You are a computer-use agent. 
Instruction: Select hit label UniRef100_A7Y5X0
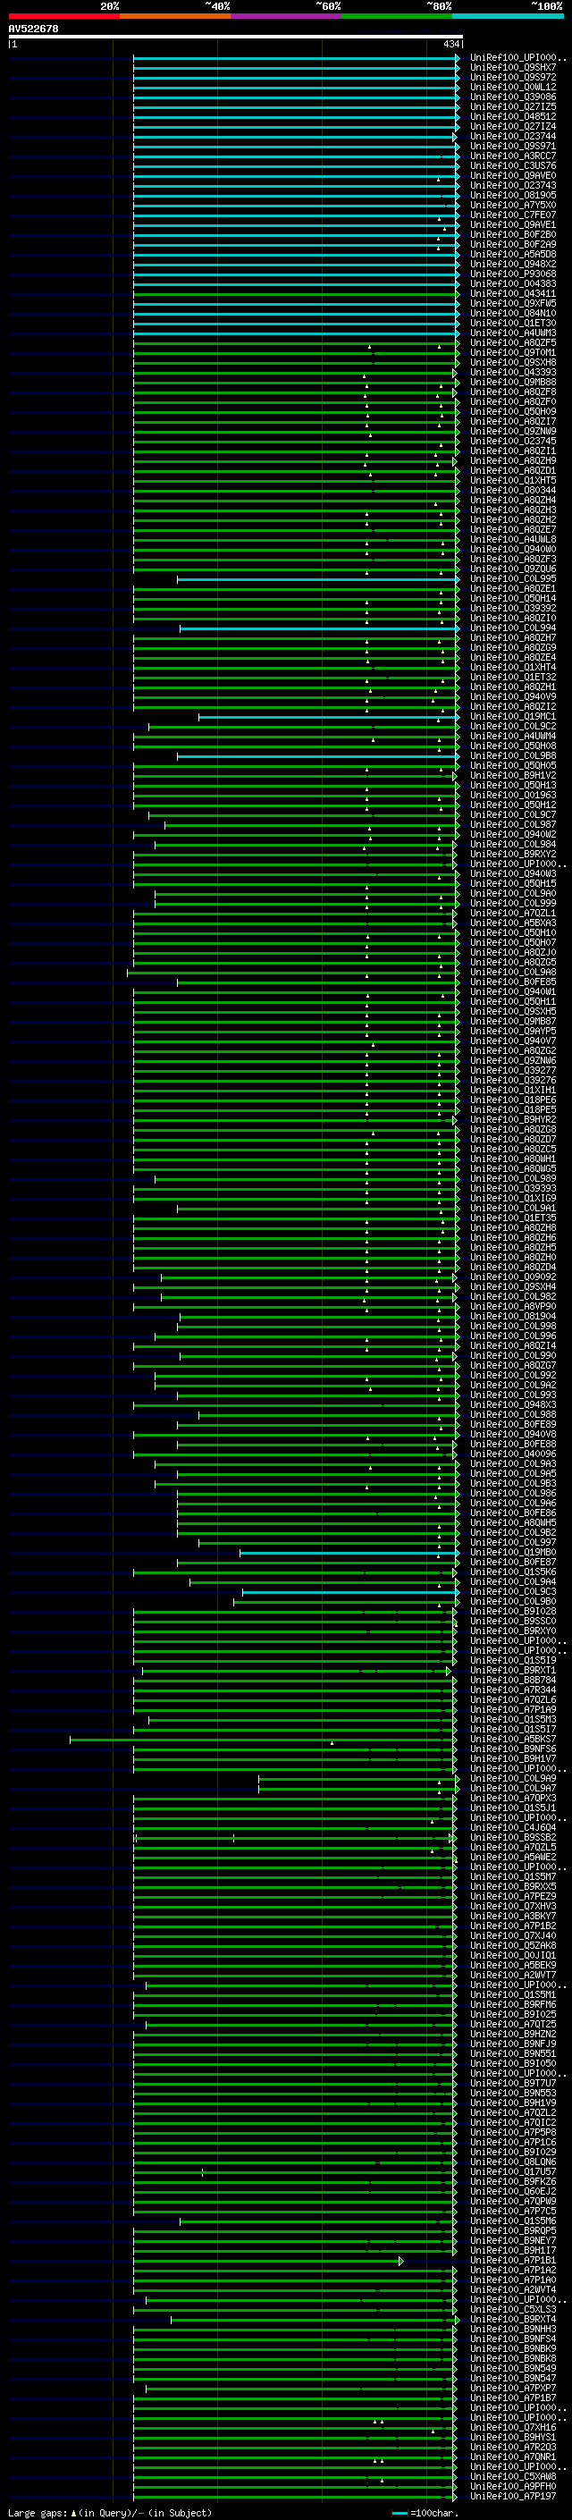513,206
